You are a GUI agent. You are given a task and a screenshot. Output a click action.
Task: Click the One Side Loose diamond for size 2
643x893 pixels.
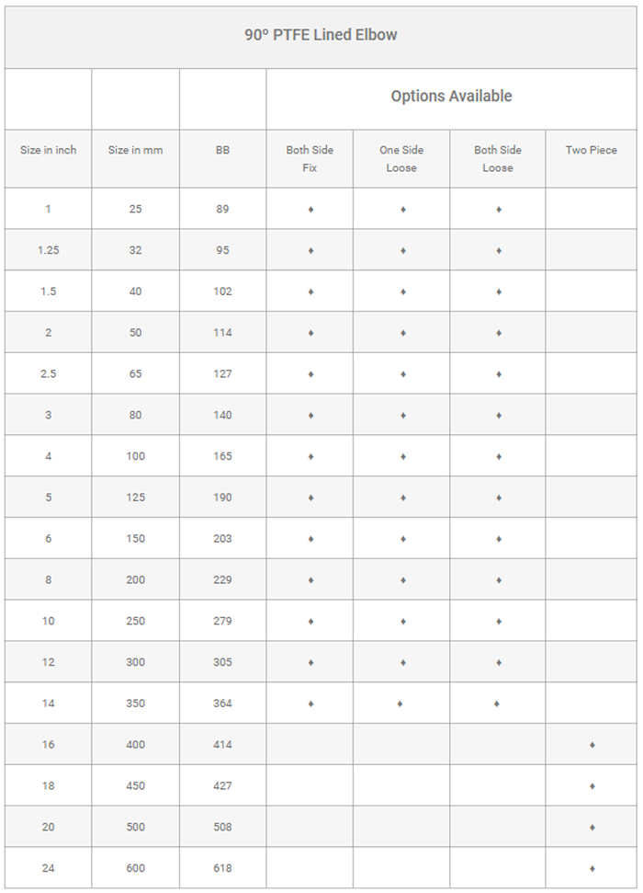402,333
